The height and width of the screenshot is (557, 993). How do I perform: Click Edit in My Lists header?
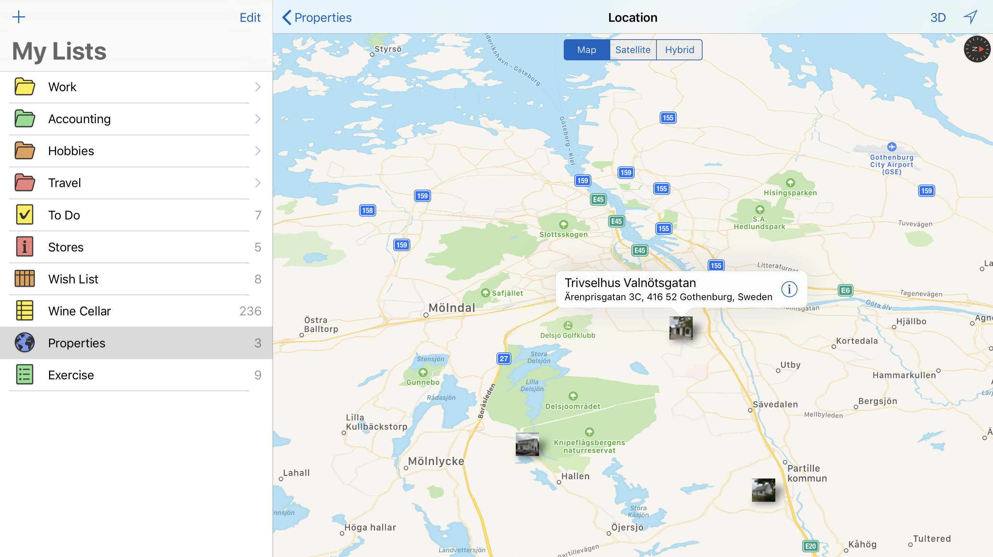(250, 17)
